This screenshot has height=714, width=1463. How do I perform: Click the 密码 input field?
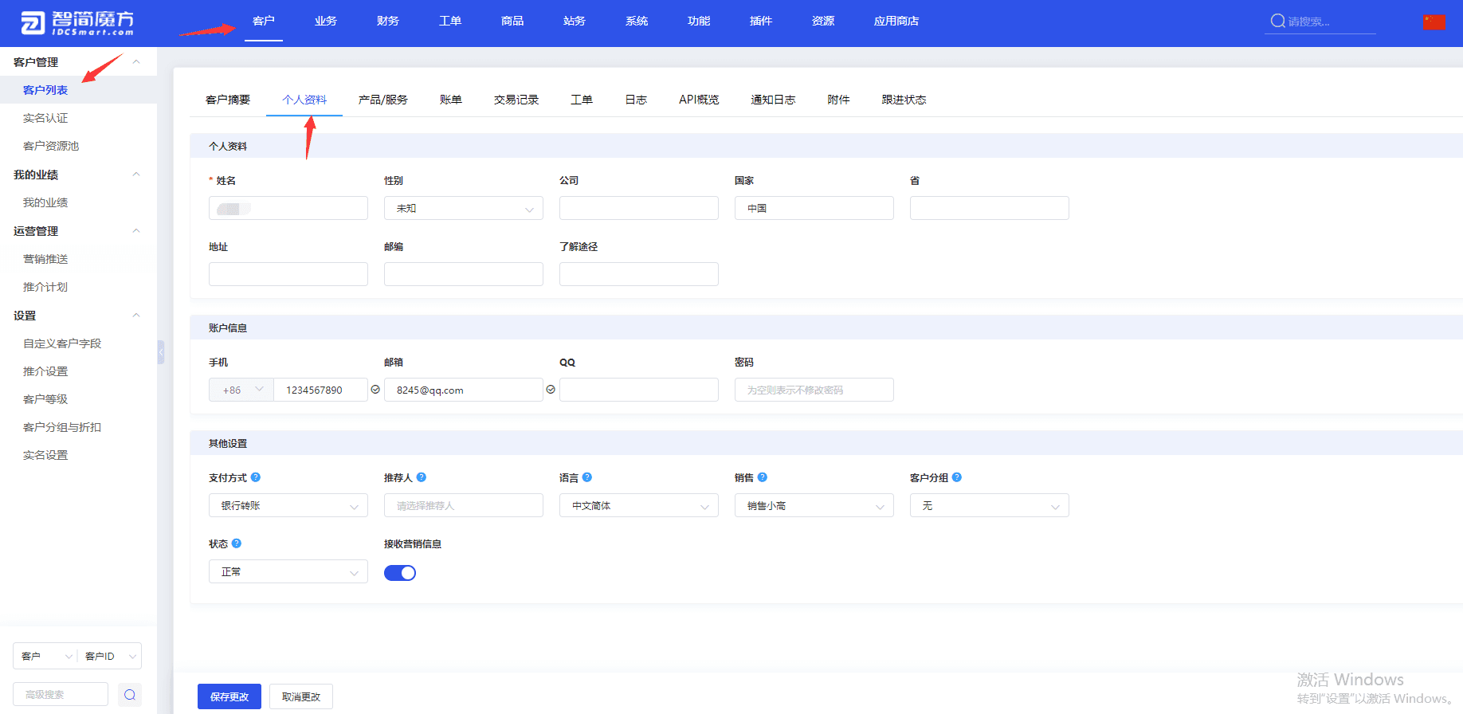pos(814,390)
